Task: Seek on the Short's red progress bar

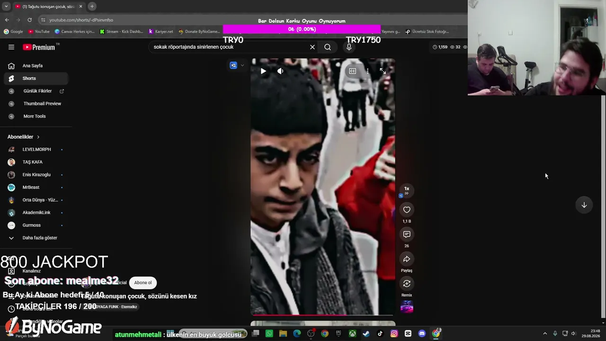Action: pos(322,315)
